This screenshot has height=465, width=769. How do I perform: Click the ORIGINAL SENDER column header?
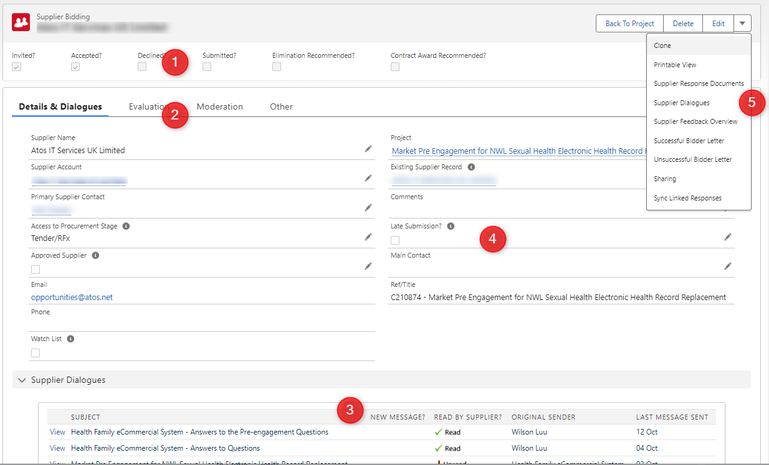click(543, 417)
